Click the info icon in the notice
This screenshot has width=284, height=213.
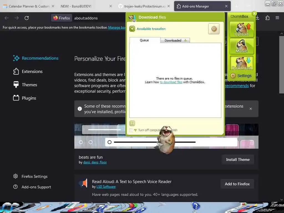pos(80,109)
